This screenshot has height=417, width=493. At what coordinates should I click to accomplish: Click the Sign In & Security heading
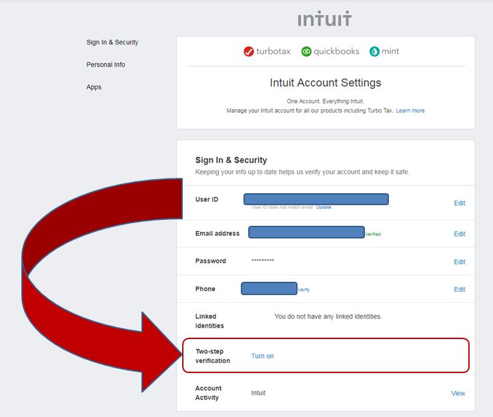231,161
